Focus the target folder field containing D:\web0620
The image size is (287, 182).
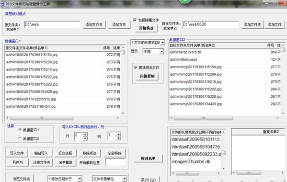pos(210,25)
